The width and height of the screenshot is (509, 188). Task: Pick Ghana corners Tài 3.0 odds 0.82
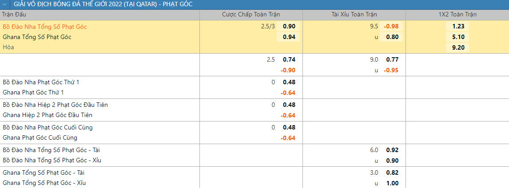[x=392, y=172]
